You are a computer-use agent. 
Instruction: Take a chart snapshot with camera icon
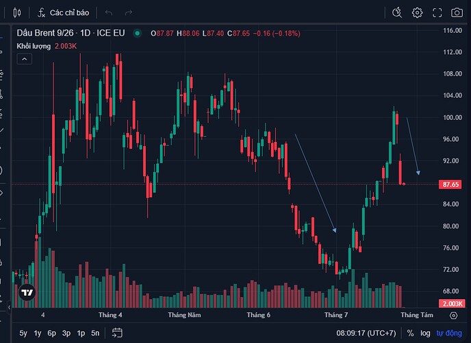pos(457,12)
